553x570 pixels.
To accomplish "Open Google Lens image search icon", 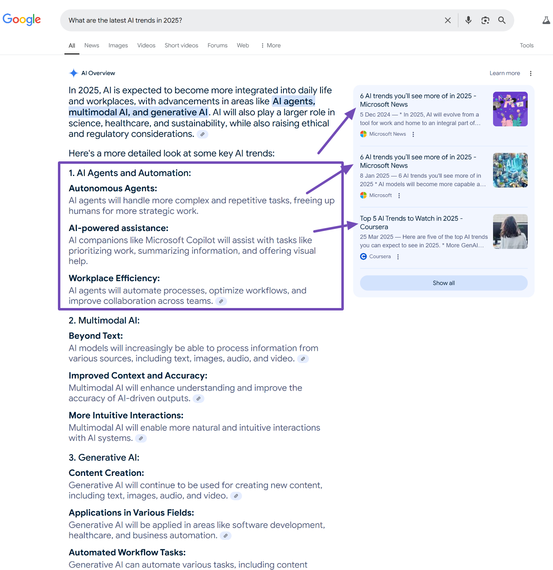I will point(485,20).
